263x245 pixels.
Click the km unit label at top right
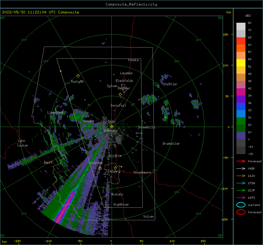[229, 12]
